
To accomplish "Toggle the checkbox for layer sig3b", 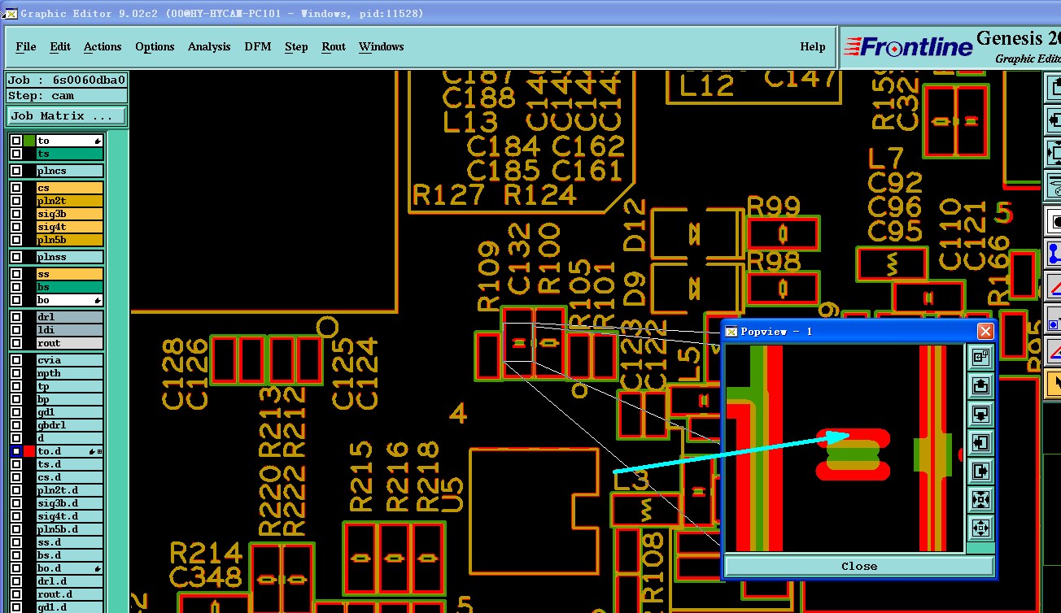I will point(16,214).
